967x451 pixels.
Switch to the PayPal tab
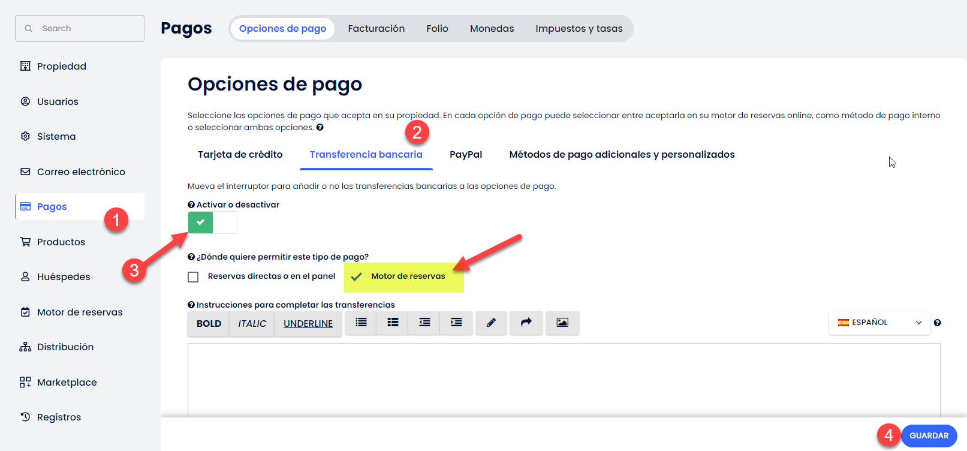(465, 155)
